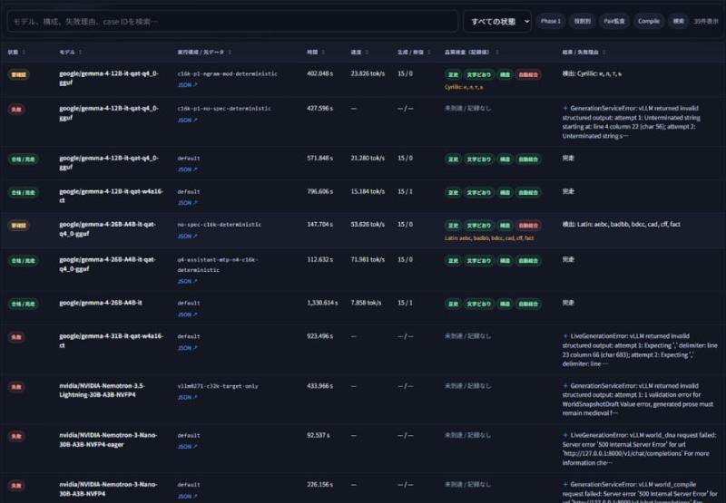Screen dimensions: 726x503
Task: Click 15 / 1 value in 796.606 s row
Action: 405,191
